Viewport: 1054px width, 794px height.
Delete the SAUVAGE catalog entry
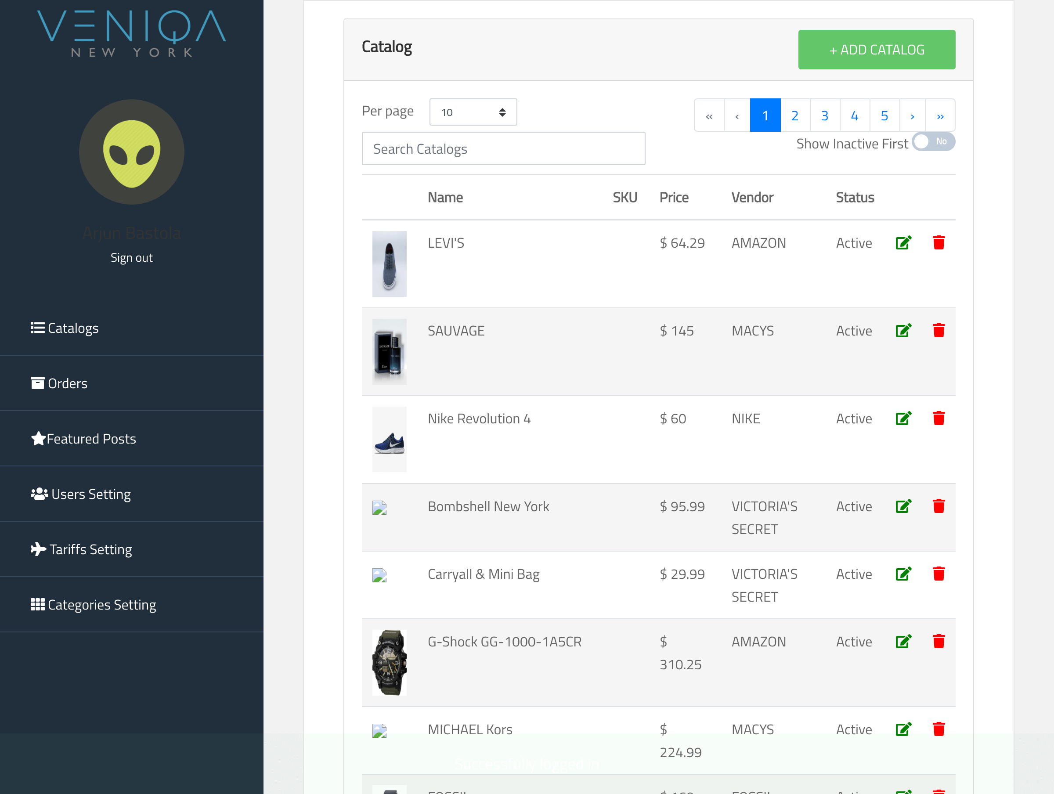point(938,331)
